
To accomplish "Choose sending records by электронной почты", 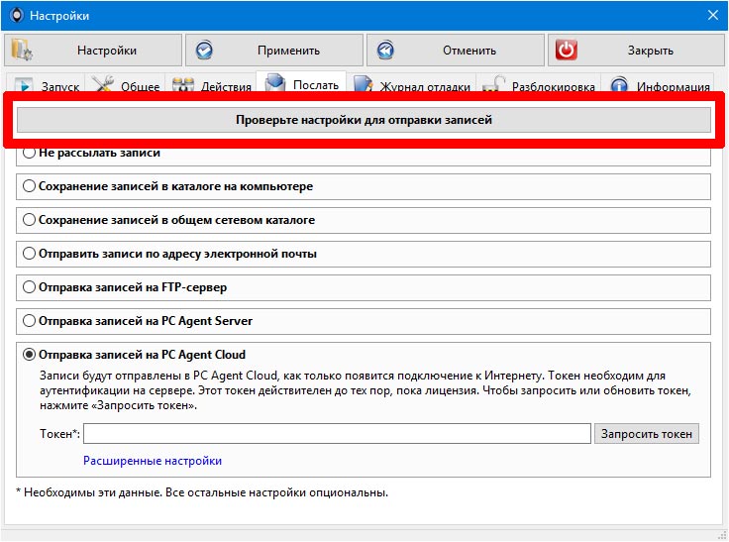I will coord(30,254).
